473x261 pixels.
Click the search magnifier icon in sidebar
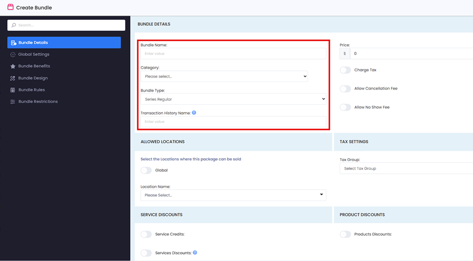pyautogui.click(x=14, y=25)
